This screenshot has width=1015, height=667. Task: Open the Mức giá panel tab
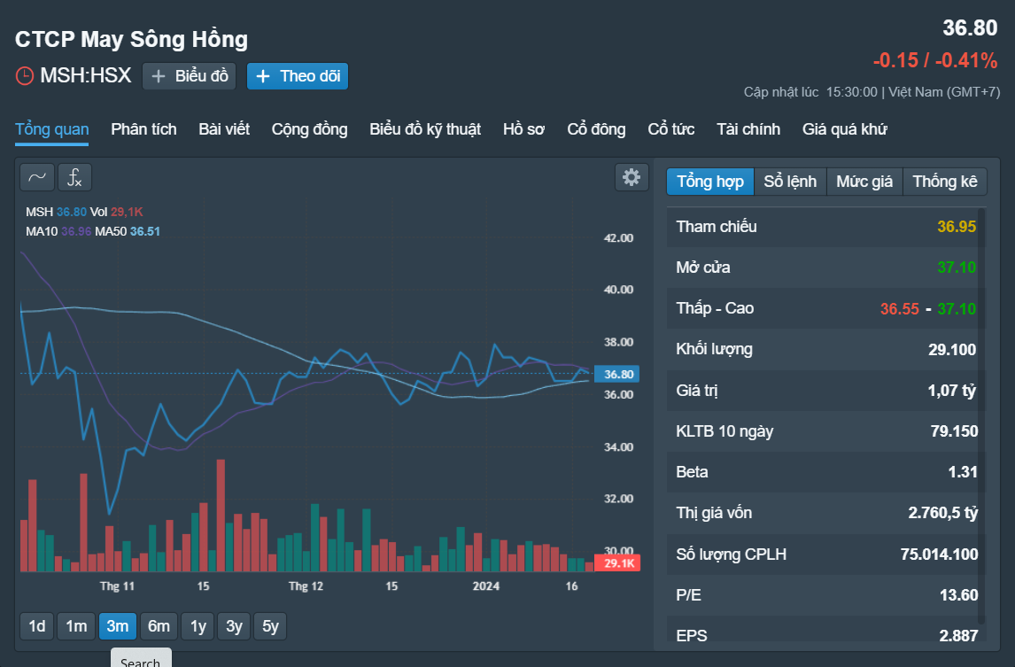[x=864, y=182]
